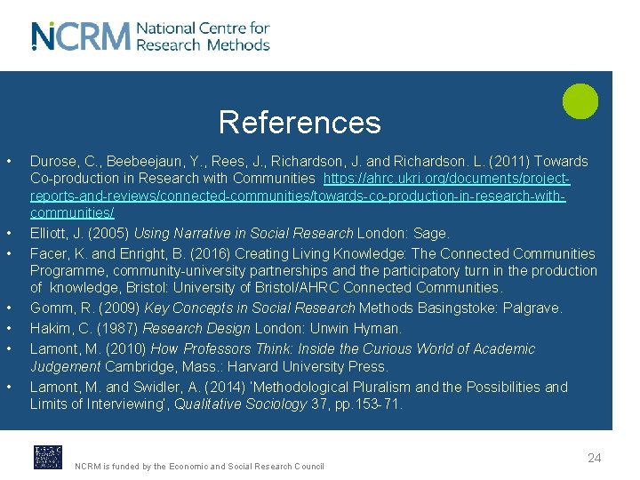Screen dimensions: 640x480
Task: Select the Facer, K. and Enright reference
Action: (314, 270)
